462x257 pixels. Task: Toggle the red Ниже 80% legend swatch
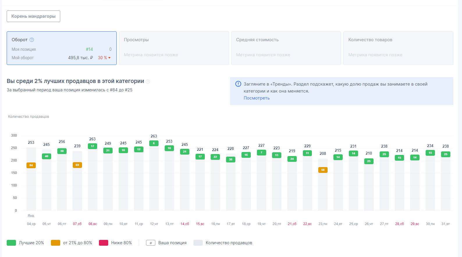click(x=104, y=243)
